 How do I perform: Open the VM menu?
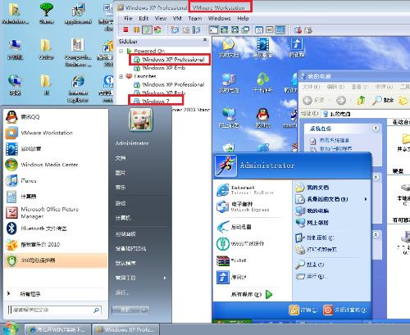pyautogui.click(x=177, y=18)
